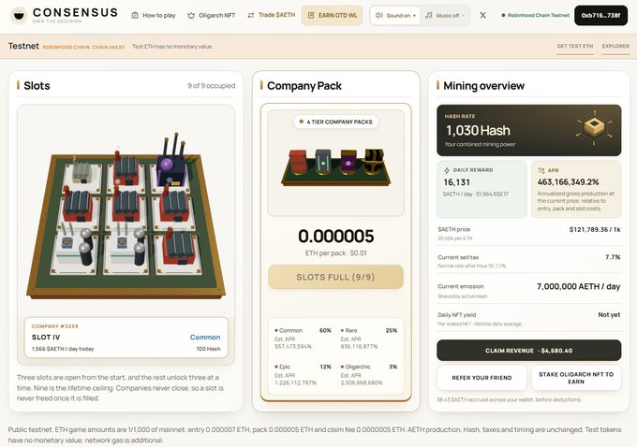
Task: Toggle the Music off switch
Action: (445, 15)
